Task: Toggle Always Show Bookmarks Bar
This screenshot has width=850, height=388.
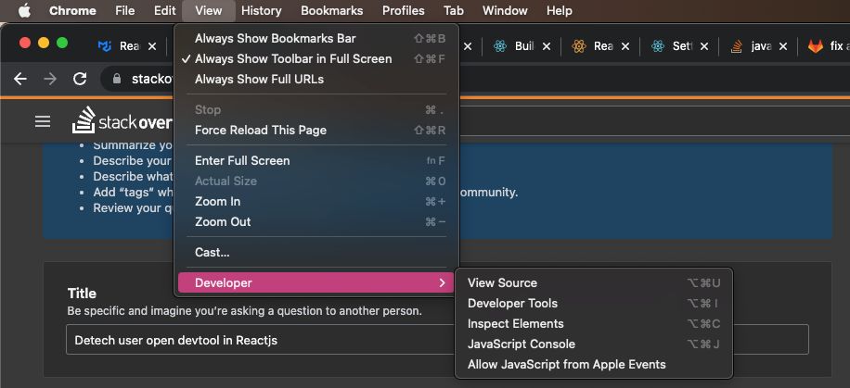Action: 316,38
